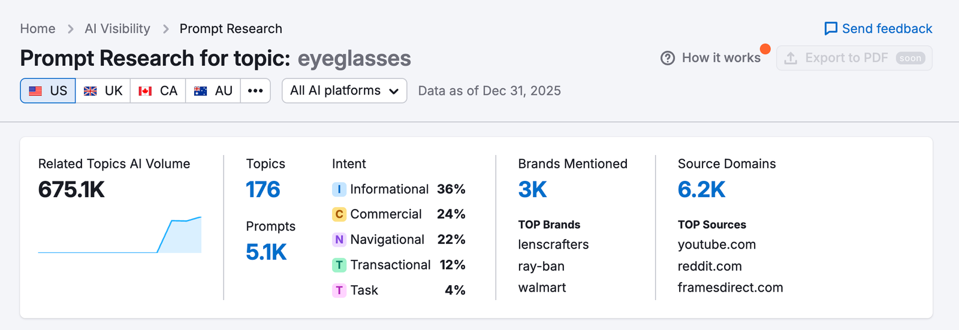Expand more countries with the ellipsis button

coord(255,91)
